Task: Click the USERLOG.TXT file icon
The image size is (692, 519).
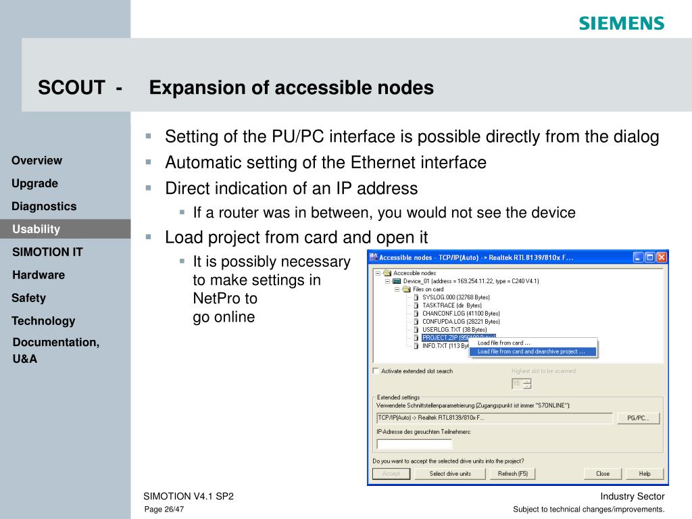Action: pos(416,330)
